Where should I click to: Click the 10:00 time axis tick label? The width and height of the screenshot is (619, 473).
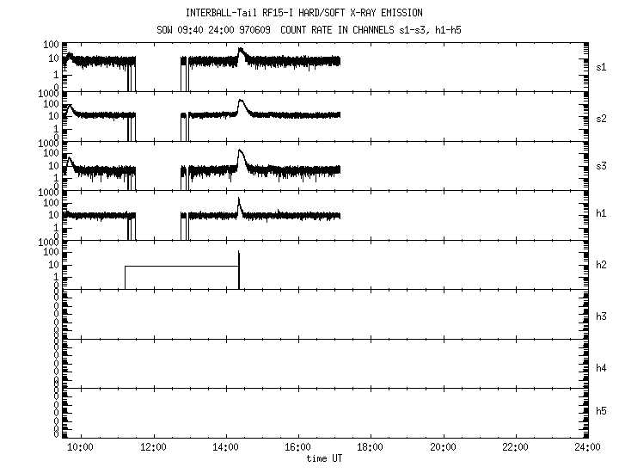click(x=80, y=447)
